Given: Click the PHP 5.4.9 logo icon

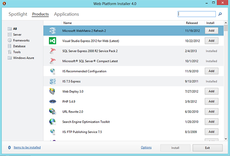Looking at the screenshot, I should [x=52, y=101].
